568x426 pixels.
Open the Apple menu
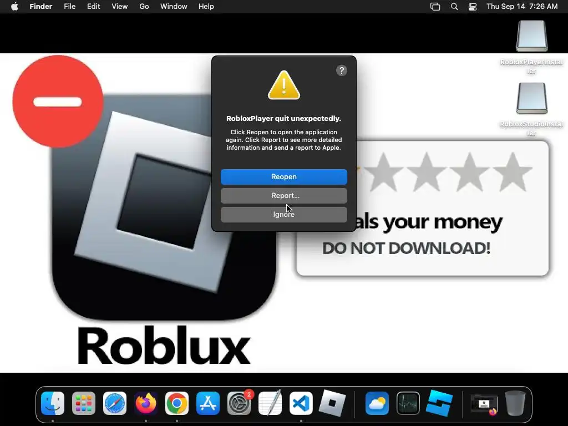pos(14,7)
